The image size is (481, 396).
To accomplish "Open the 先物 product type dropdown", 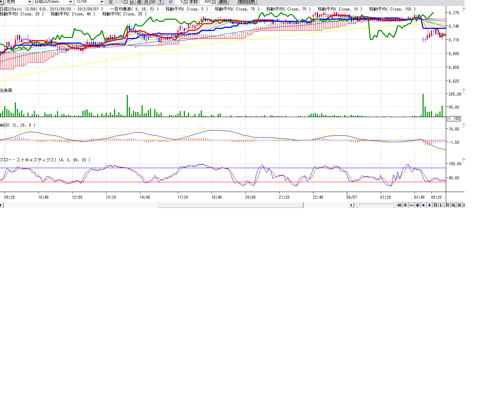I will [x=30, y=2].
